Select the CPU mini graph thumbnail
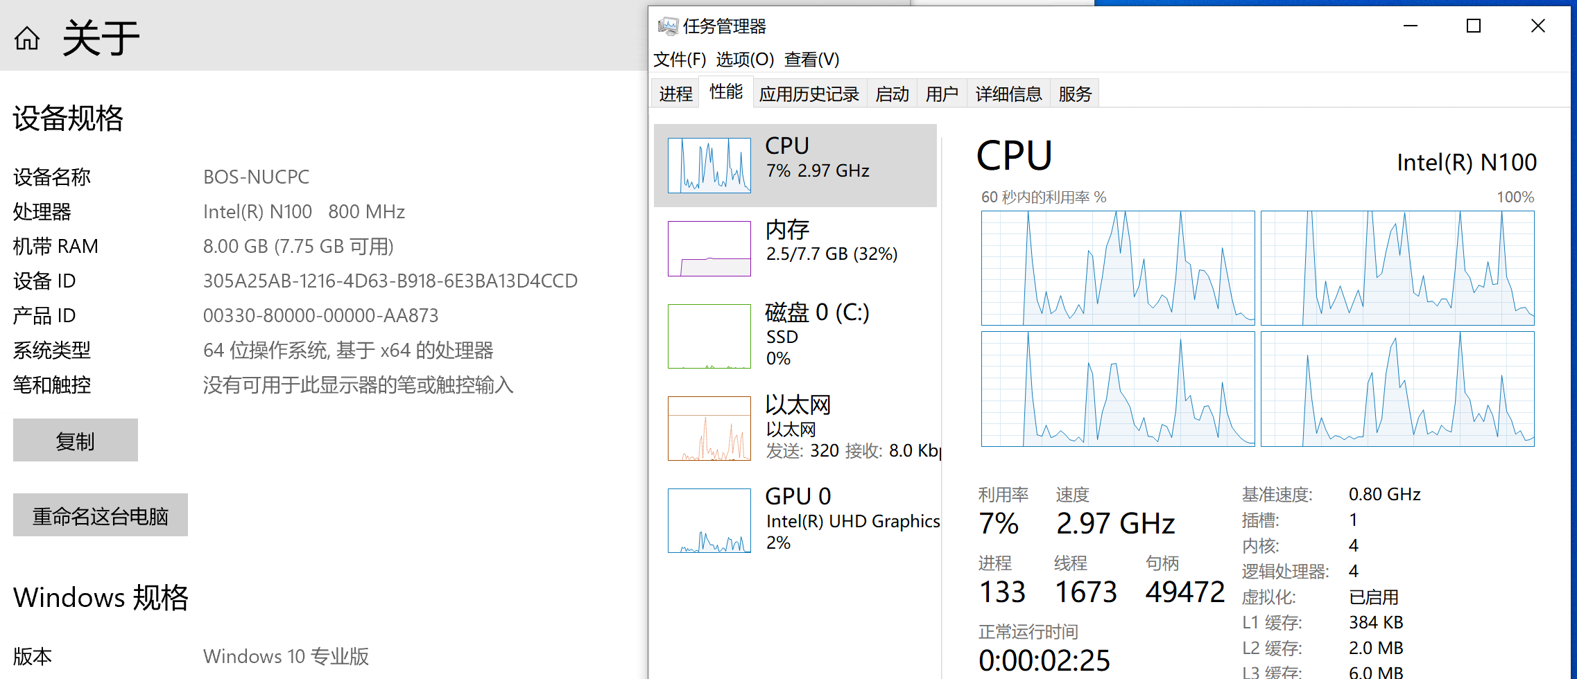 tap(709, 166)
